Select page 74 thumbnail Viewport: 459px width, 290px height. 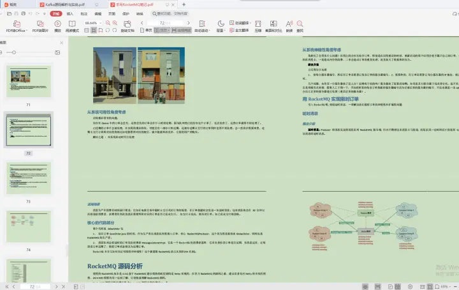pos(29,226)
